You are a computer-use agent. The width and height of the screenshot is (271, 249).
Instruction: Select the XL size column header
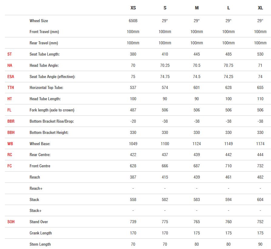click(260, 8)
